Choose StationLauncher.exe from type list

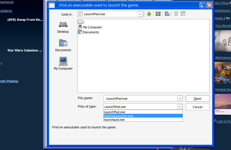coord(143,116)
